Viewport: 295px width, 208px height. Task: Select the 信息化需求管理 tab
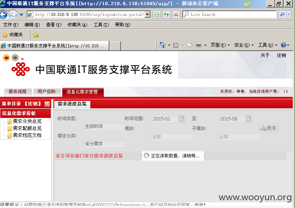(83, 92)
